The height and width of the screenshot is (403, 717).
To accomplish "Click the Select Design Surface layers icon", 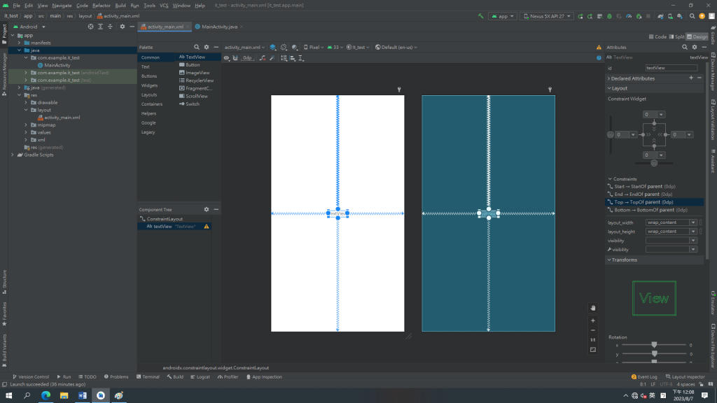I will point(273,48).
